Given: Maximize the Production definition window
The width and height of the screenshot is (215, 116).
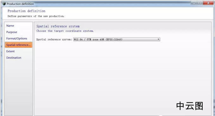Looking at the screenshot, I should click(200, 3).
